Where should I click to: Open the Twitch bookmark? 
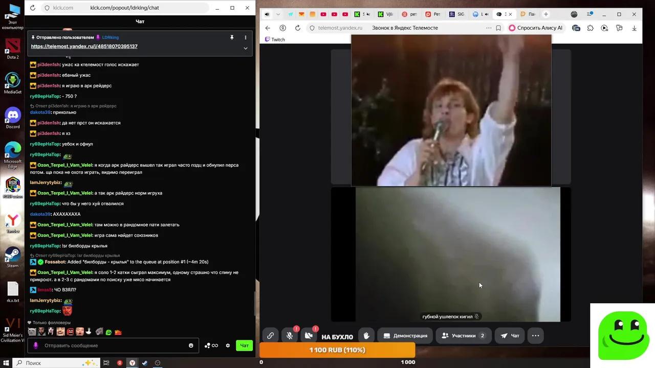[275, 39]
